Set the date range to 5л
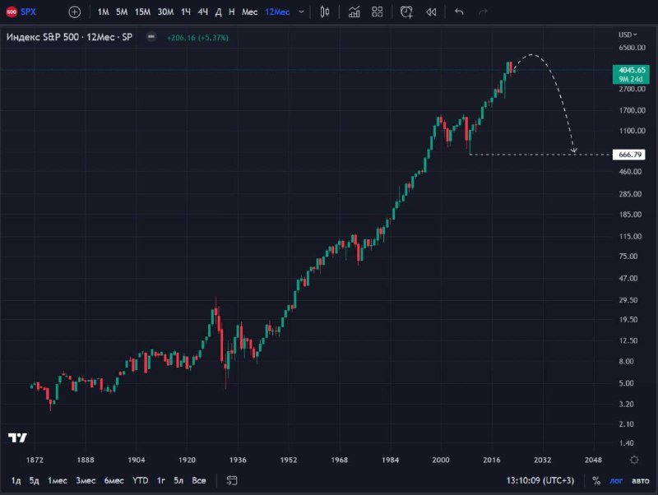658x495 pixels. [178, 481]
